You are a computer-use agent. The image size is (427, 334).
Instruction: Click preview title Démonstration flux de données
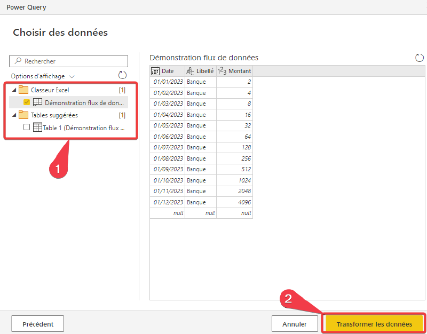coord(204,58)
